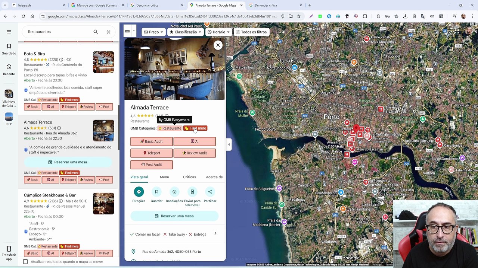Open the Recente history

9,70
